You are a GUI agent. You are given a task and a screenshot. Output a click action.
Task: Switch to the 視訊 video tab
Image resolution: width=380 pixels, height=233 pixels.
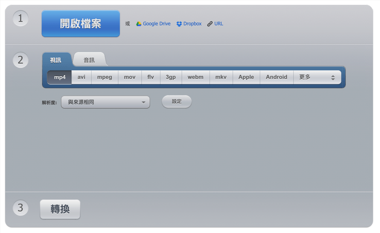[56, 60]
